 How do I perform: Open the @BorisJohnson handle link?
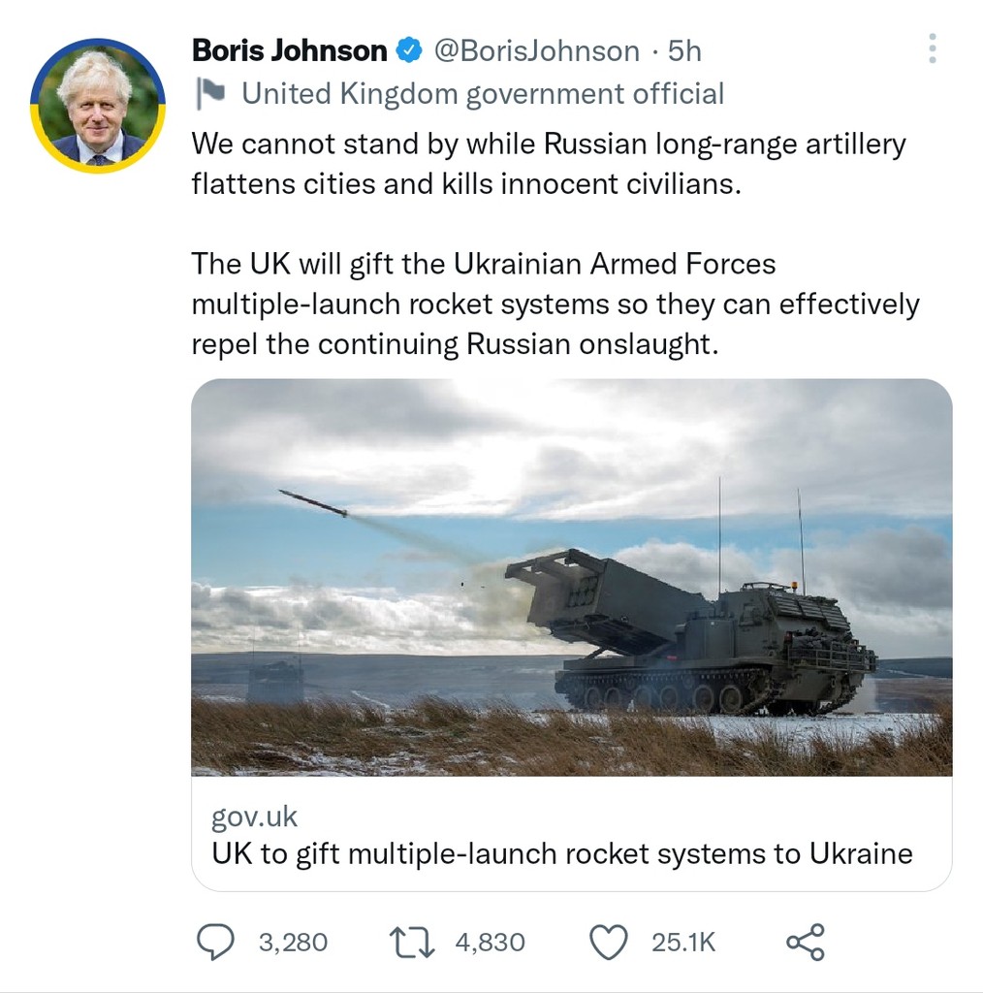tap(536, 50)
